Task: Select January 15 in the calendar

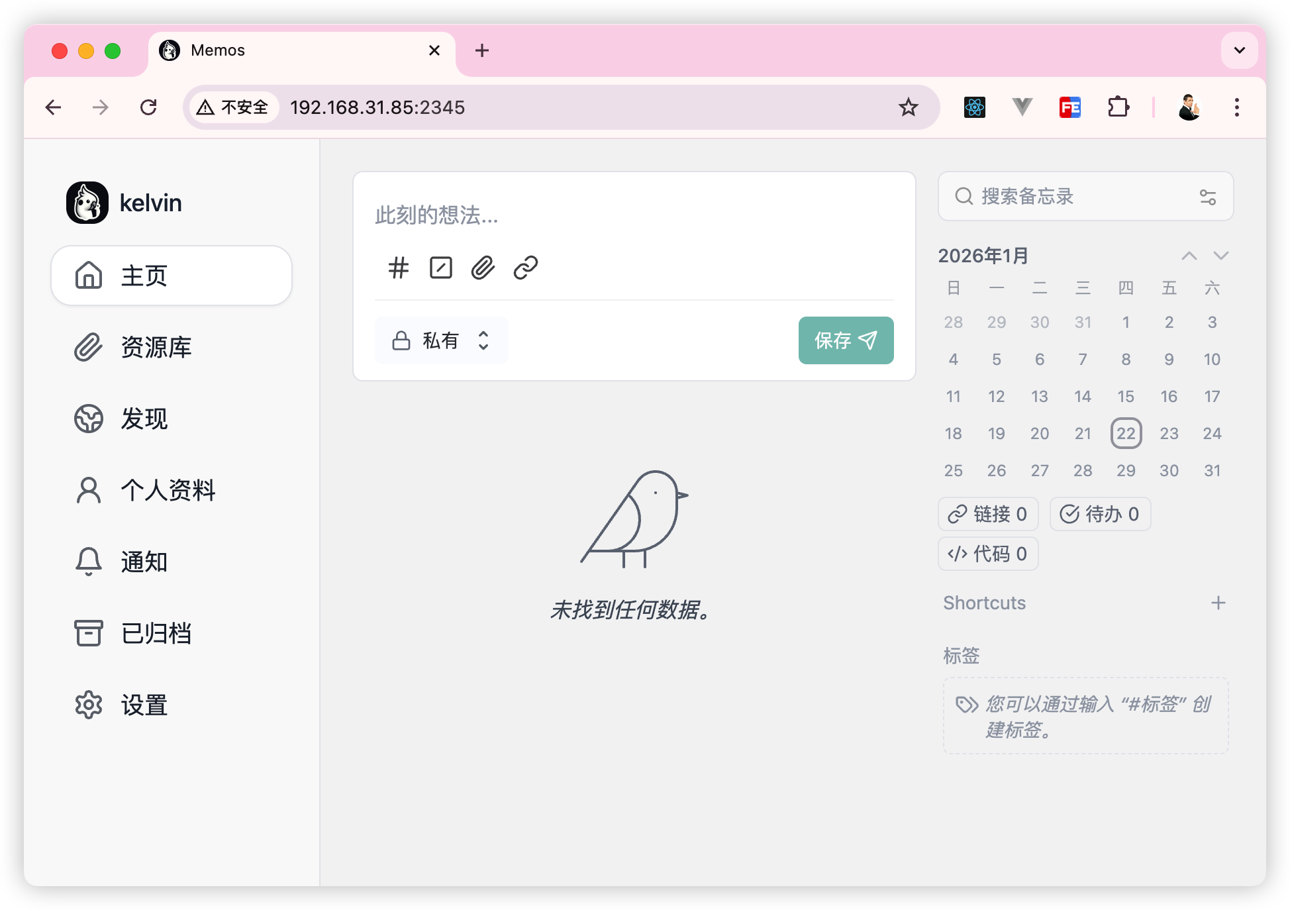Action: click(1125, 396)
